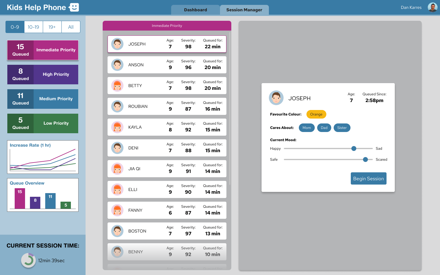
Task: Click the name FANNY in the queue
Action: (135, 210)
